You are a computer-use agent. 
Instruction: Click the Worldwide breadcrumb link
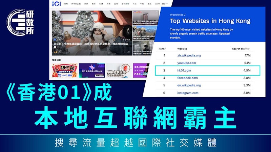176,15
